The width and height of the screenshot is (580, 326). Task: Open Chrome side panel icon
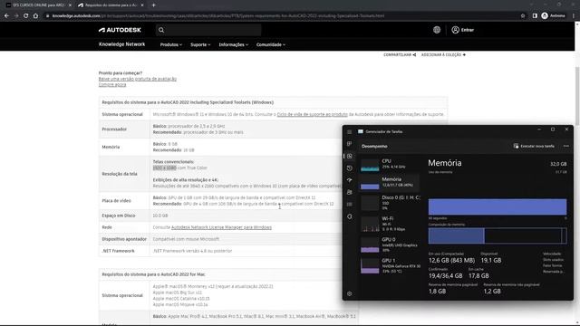(535, 16)
